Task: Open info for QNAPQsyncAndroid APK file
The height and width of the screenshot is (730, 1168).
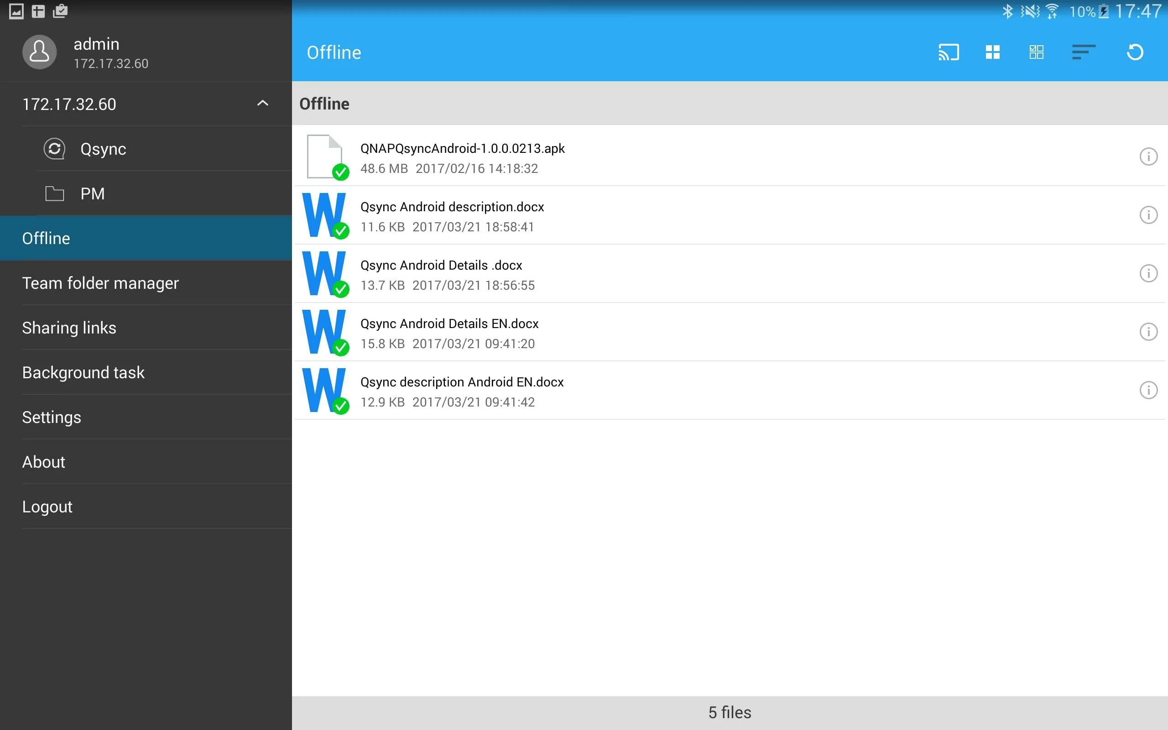Action: pyautogui.click(x=1147, y=156)
